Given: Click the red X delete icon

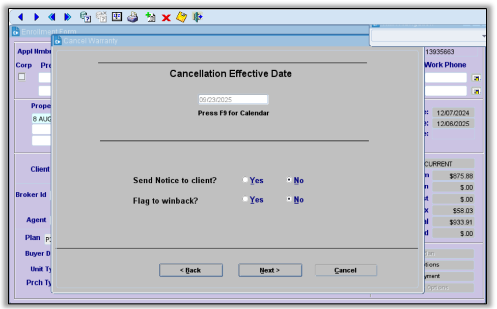Looking at the screenshot, I should click(166, 18).
